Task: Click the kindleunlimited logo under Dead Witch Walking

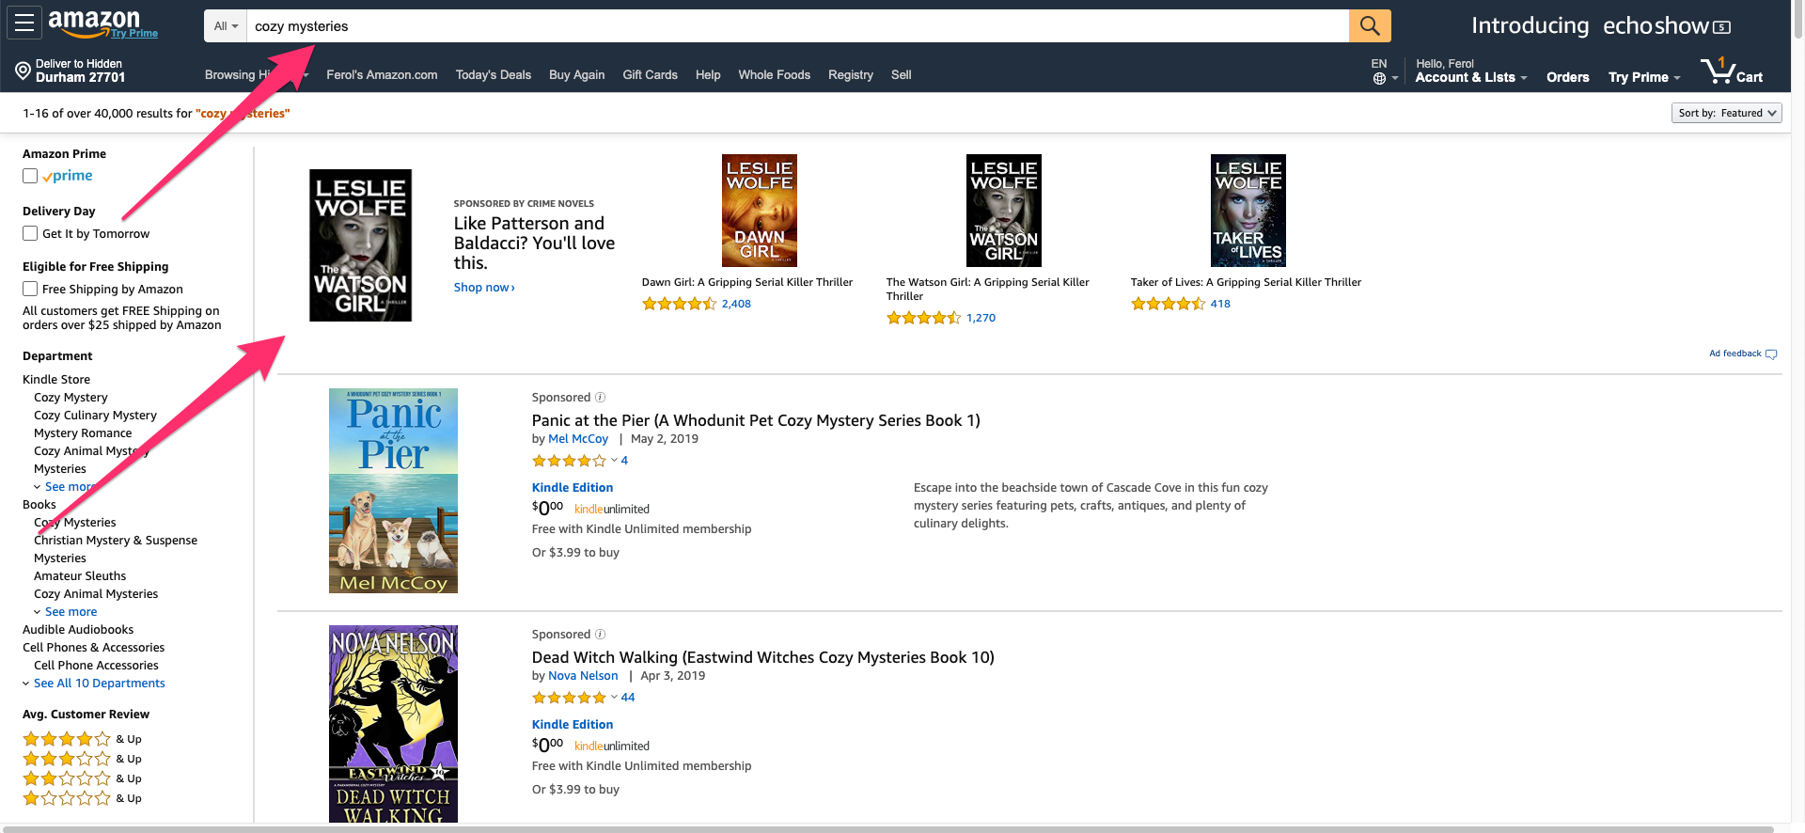Action: [x=612, y=747]
